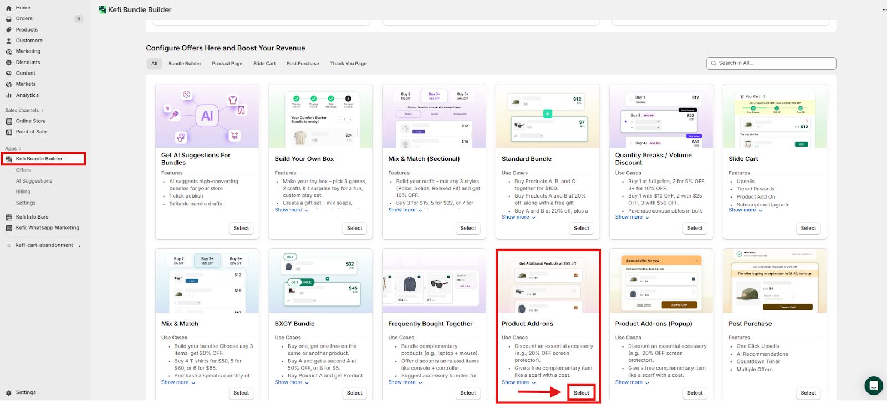Viewport: 887px width, 404px height.
Task: Open the chat widget bubble icon
Action: (x=874, y=385)
